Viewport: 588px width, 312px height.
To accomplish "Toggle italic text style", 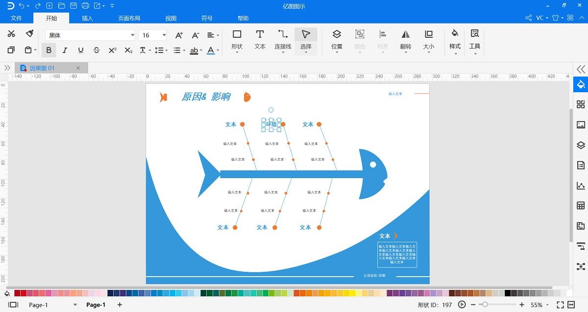I will tap(65, 50).
